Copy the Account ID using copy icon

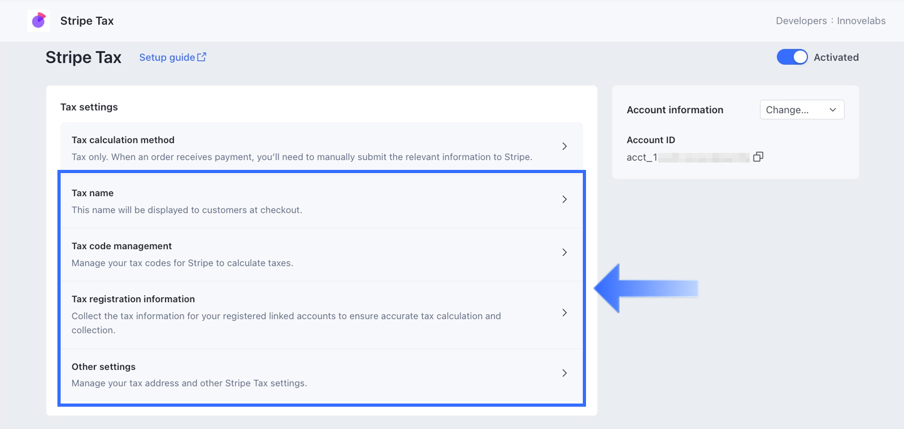point(758,157)
